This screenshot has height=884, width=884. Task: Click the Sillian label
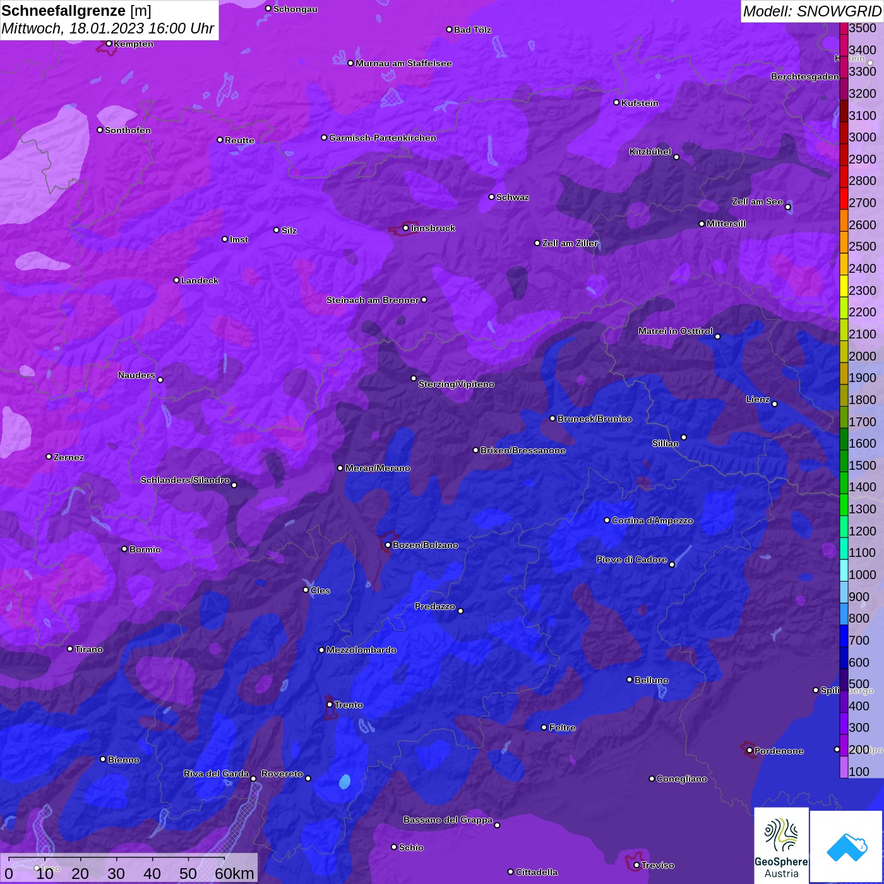[666, 443]
